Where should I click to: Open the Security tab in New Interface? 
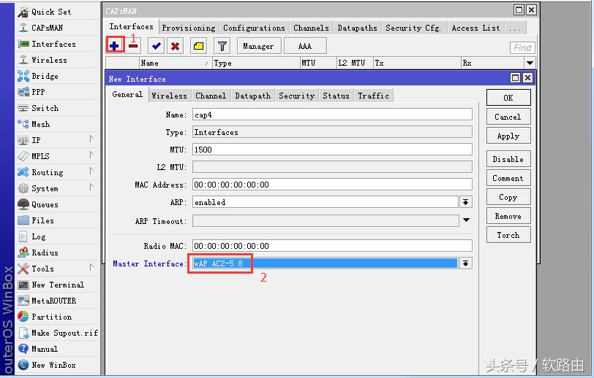click(x=296, y=96)
